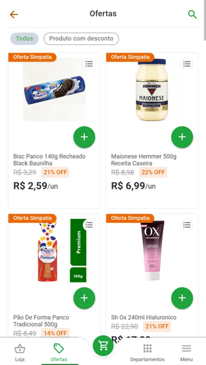The image size is (206, 365).
Task: Add Sh Ox Hialuronico shampoo to cart
Action: coord(182,298)
